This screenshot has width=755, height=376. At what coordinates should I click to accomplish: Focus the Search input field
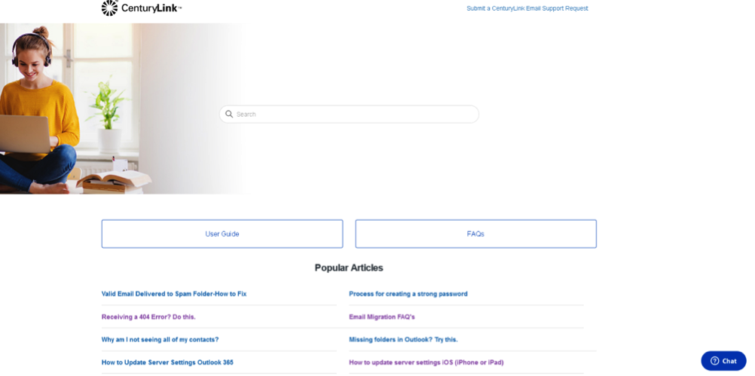349,114
